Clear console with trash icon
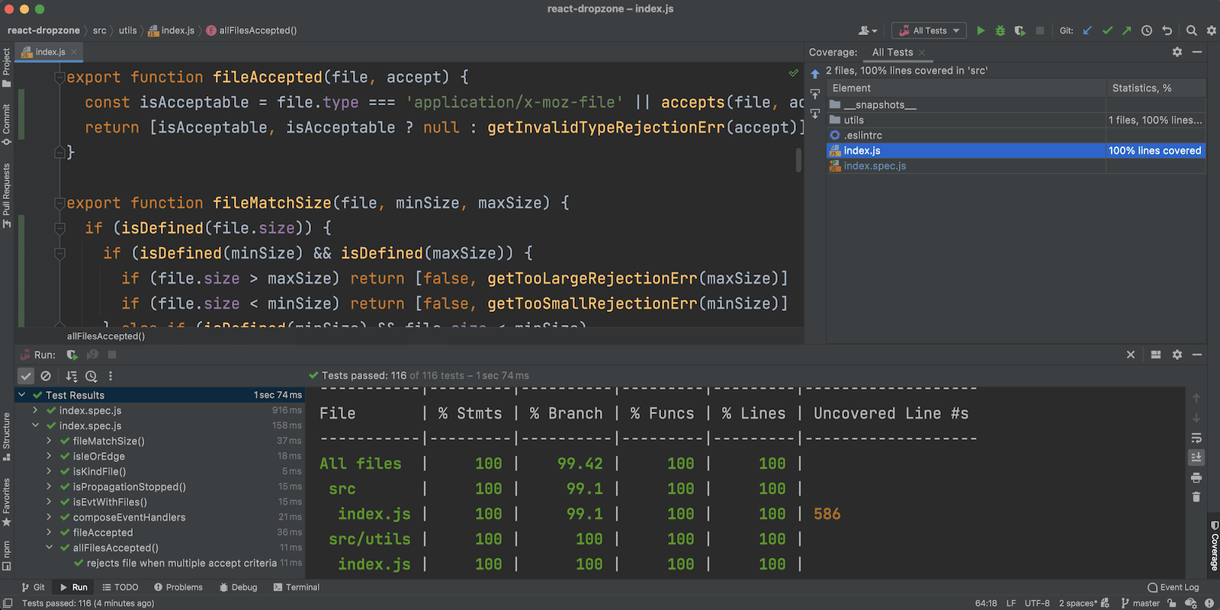 click(1196, 496)
